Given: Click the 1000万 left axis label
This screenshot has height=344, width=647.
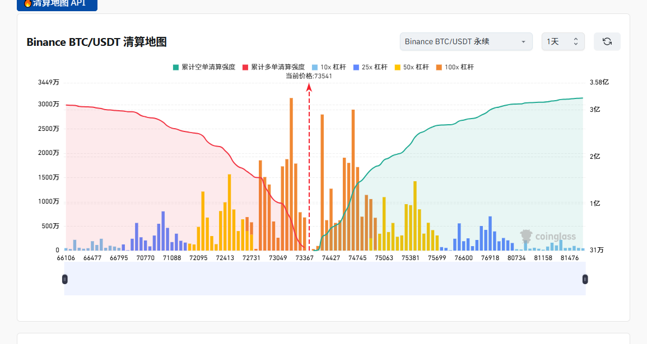Looking at the screenshot, I should click(x=49, y=201).
